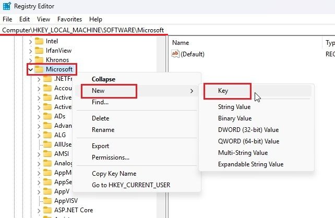The width and height of the screenshot is (335, 218).
Task: Select Multi-String Value
Action: click(x=256, y=153)
